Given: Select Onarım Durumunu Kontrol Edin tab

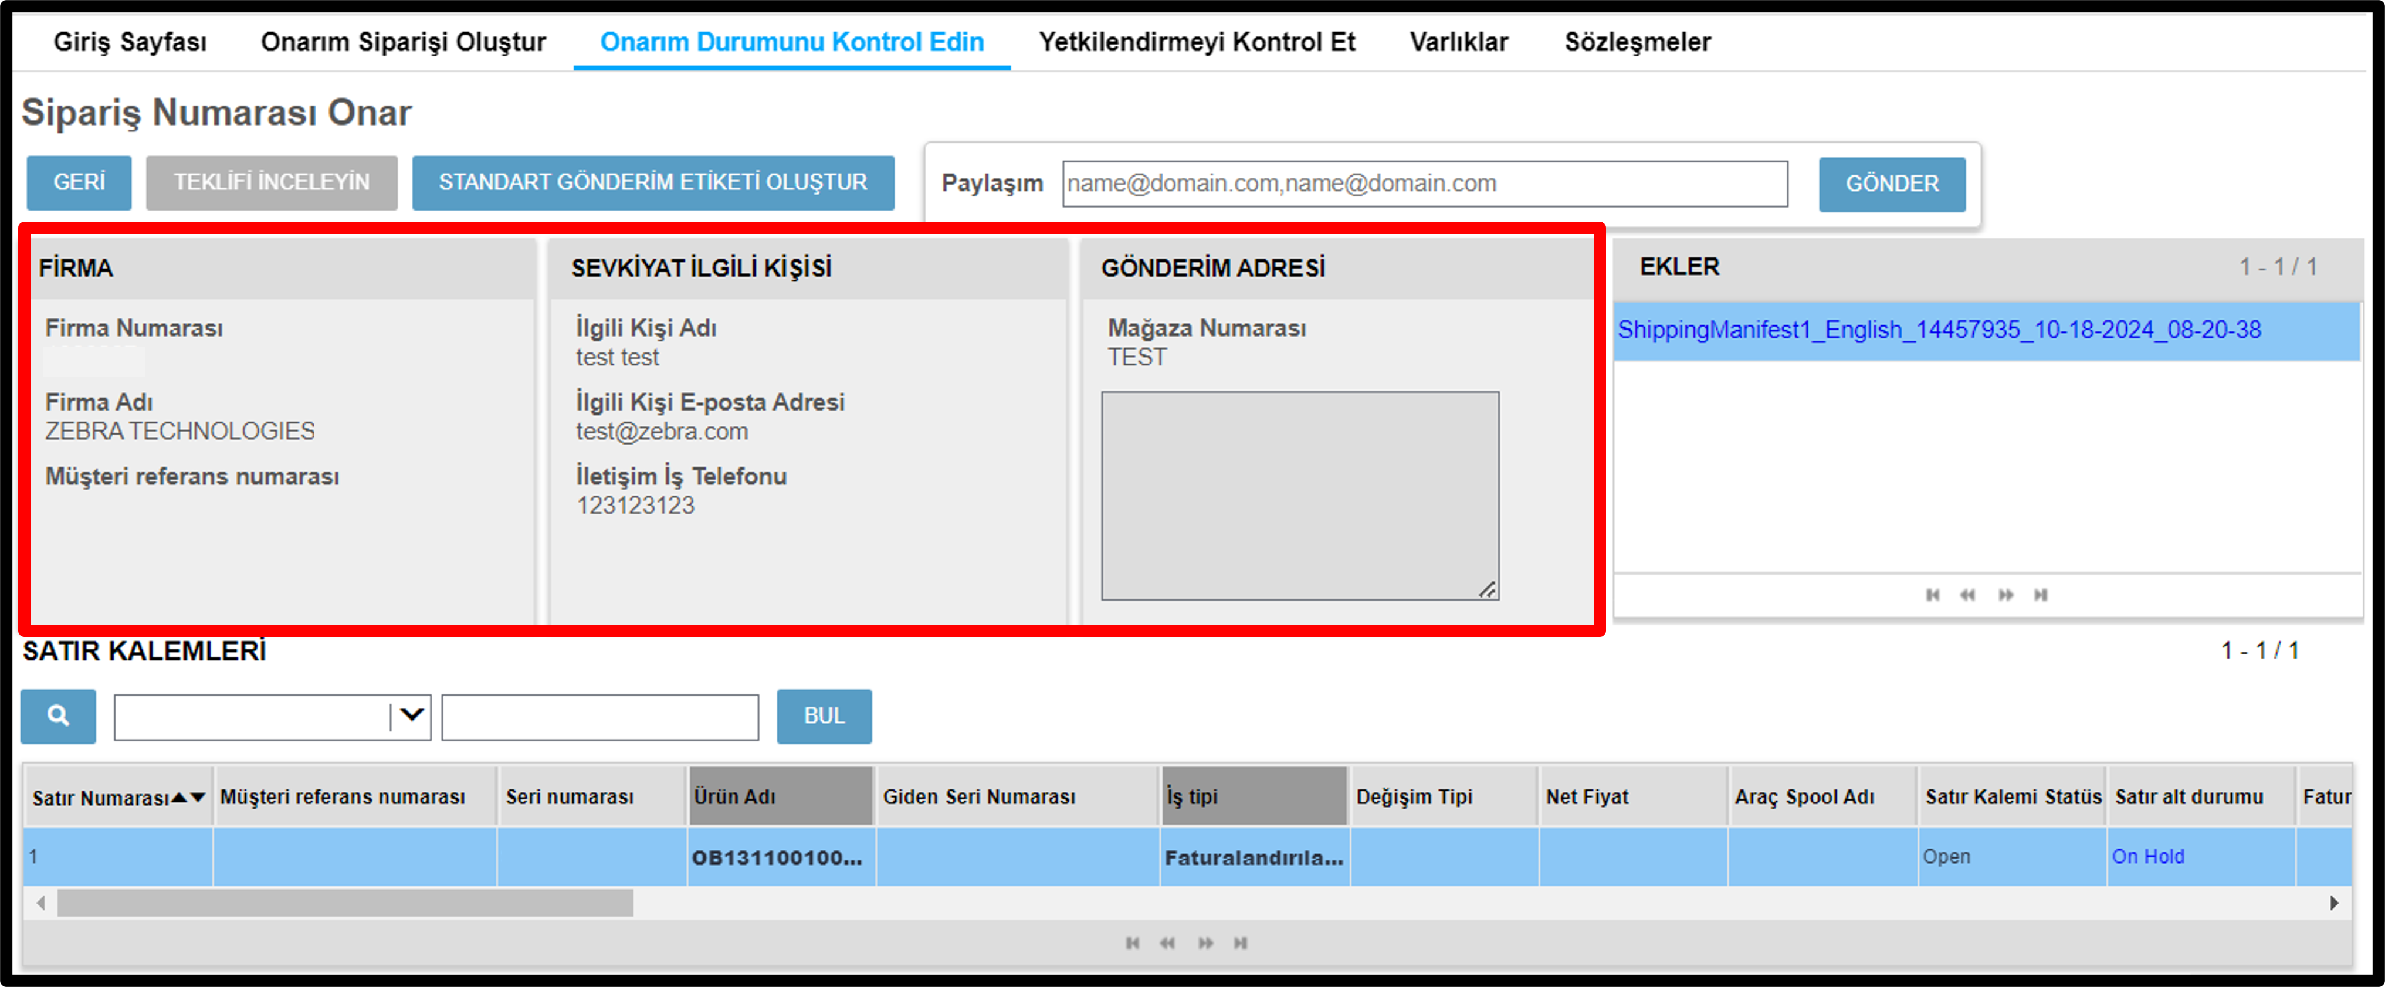Looking at the screenshot, I should click(792, 42).
